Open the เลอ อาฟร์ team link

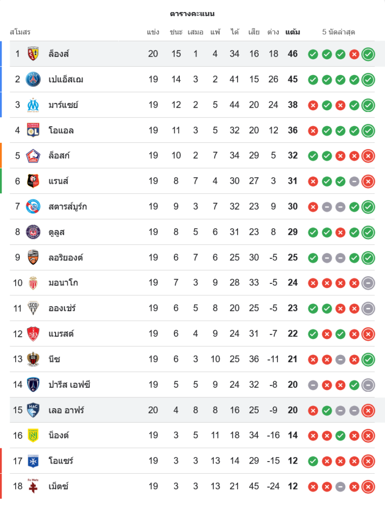pos(66,410)
